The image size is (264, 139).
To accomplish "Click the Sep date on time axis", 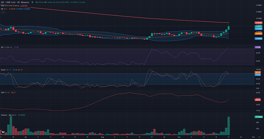I will 179,137.
